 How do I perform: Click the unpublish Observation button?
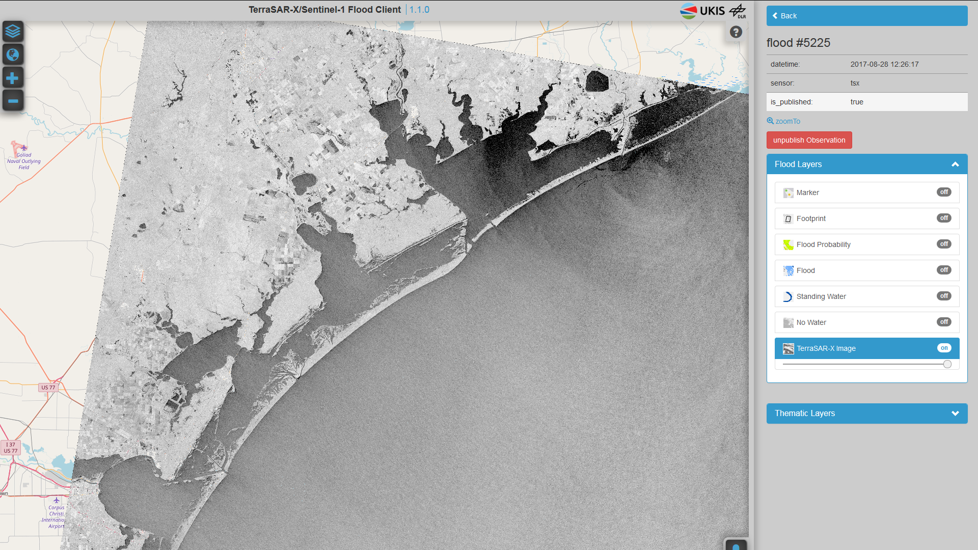coord(809,140)
